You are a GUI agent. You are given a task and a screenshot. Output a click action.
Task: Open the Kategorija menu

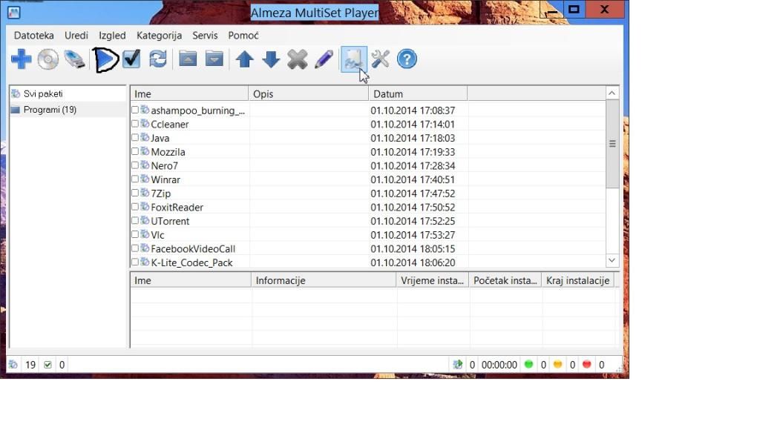[160, 36]
